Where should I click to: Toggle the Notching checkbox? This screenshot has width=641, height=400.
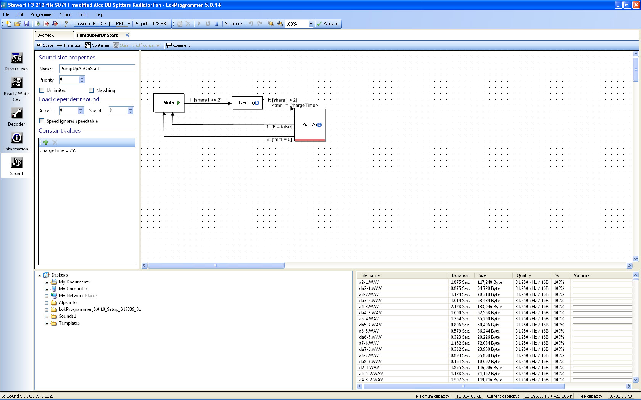pyautogui.click(x=92, y=90)
